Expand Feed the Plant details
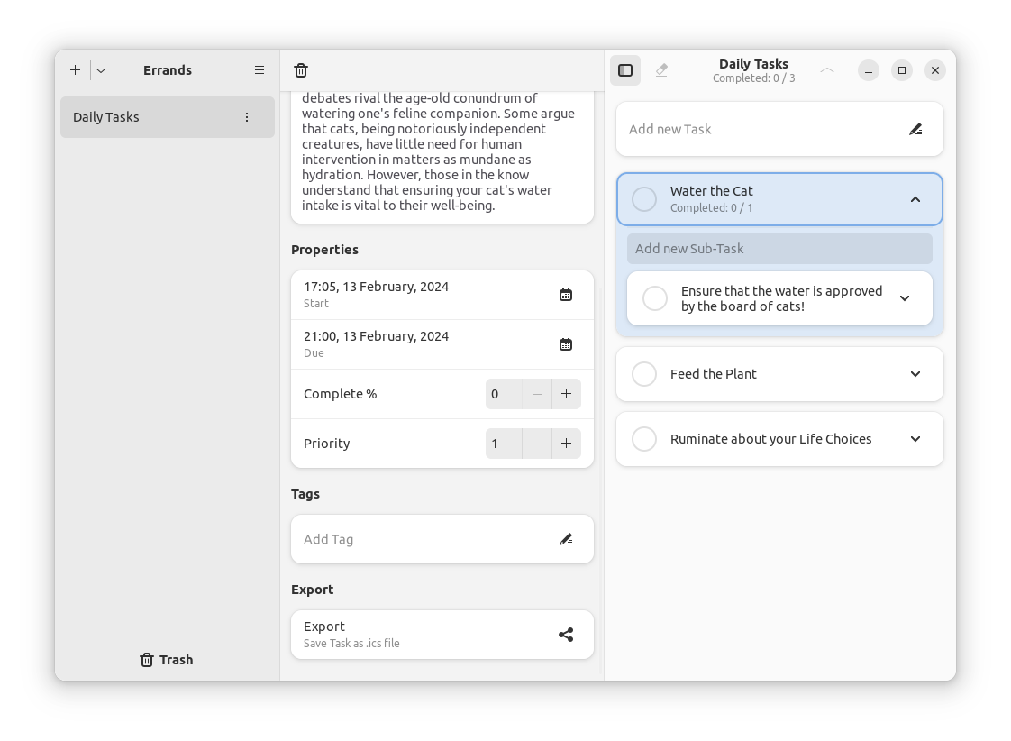The height and width of the screenshot is (741, 1011). [915, 373]
